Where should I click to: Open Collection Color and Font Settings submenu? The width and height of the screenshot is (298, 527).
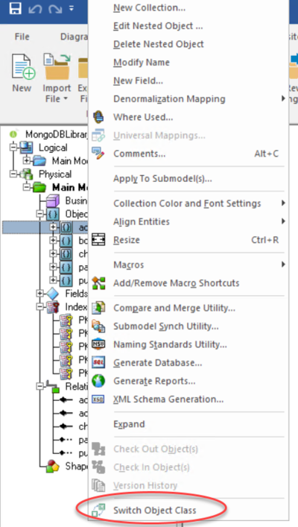188,203
